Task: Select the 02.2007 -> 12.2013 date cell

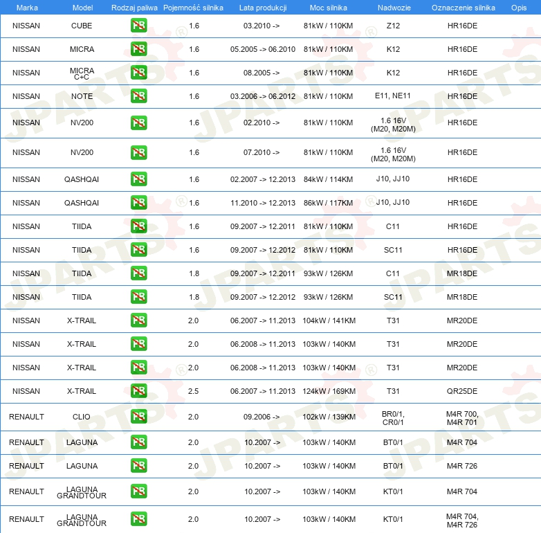Action: [263, 179]
